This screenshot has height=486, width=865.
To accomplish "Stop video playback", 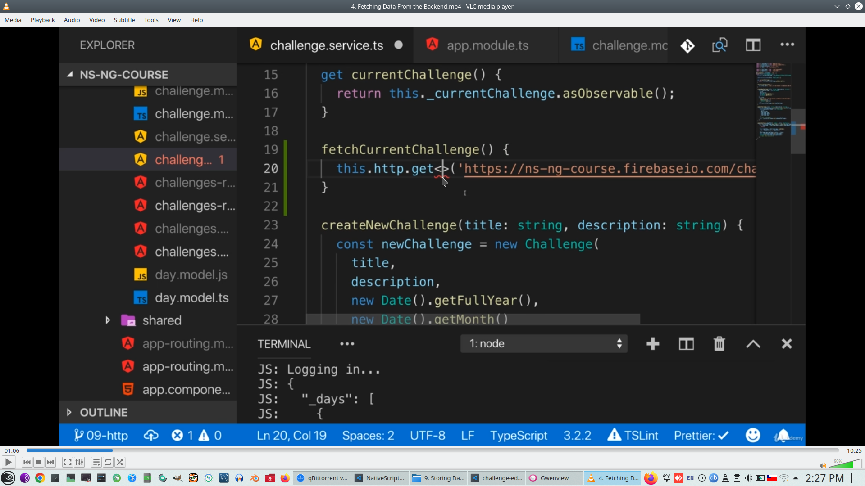I will coord(39,462).
